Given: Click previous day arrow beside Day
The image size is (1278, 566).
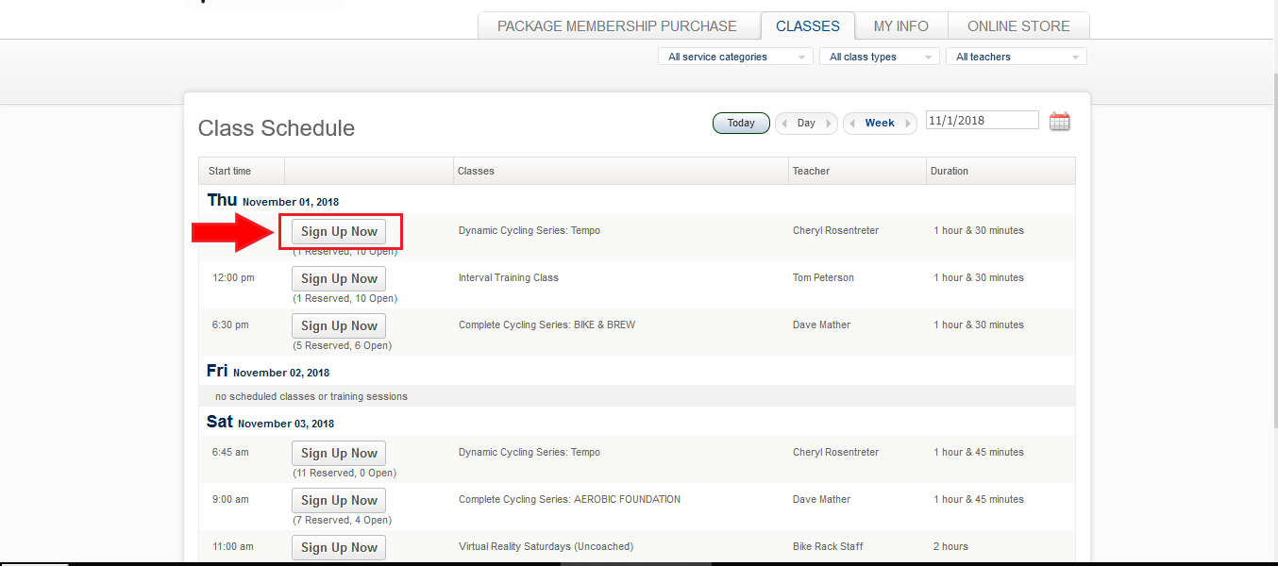Looking at the screenshot, I should coord(784,124).
